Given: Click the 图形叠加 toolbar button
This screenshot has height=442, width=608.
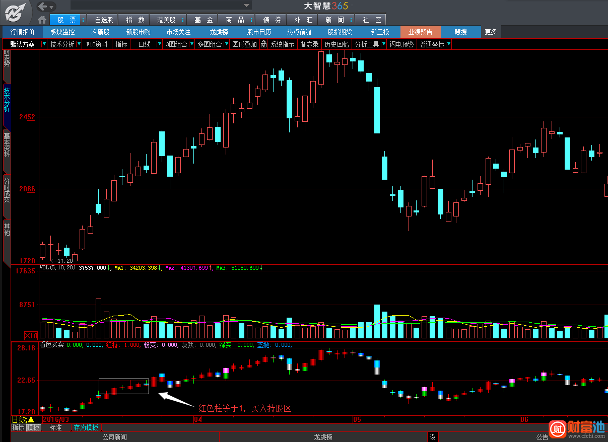Looking at the screenshot, I should 244,44.
